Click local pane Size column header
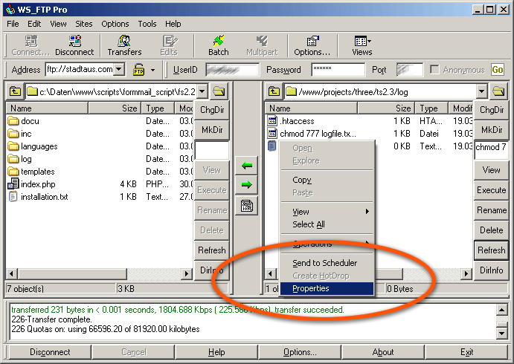Screen dimensions: 514x364 [115, 108]
